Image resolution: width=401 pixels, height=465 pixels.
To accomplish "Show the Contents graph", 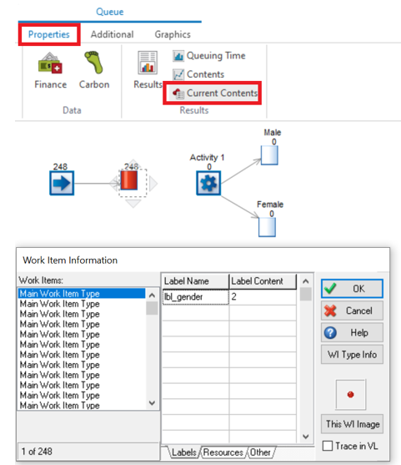I will pyautogui.click(x=198, y=74).
